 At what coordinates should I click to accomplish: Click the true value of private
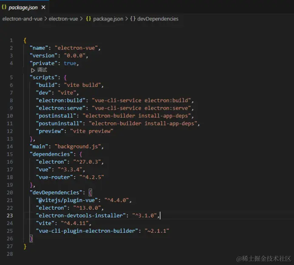70,63
